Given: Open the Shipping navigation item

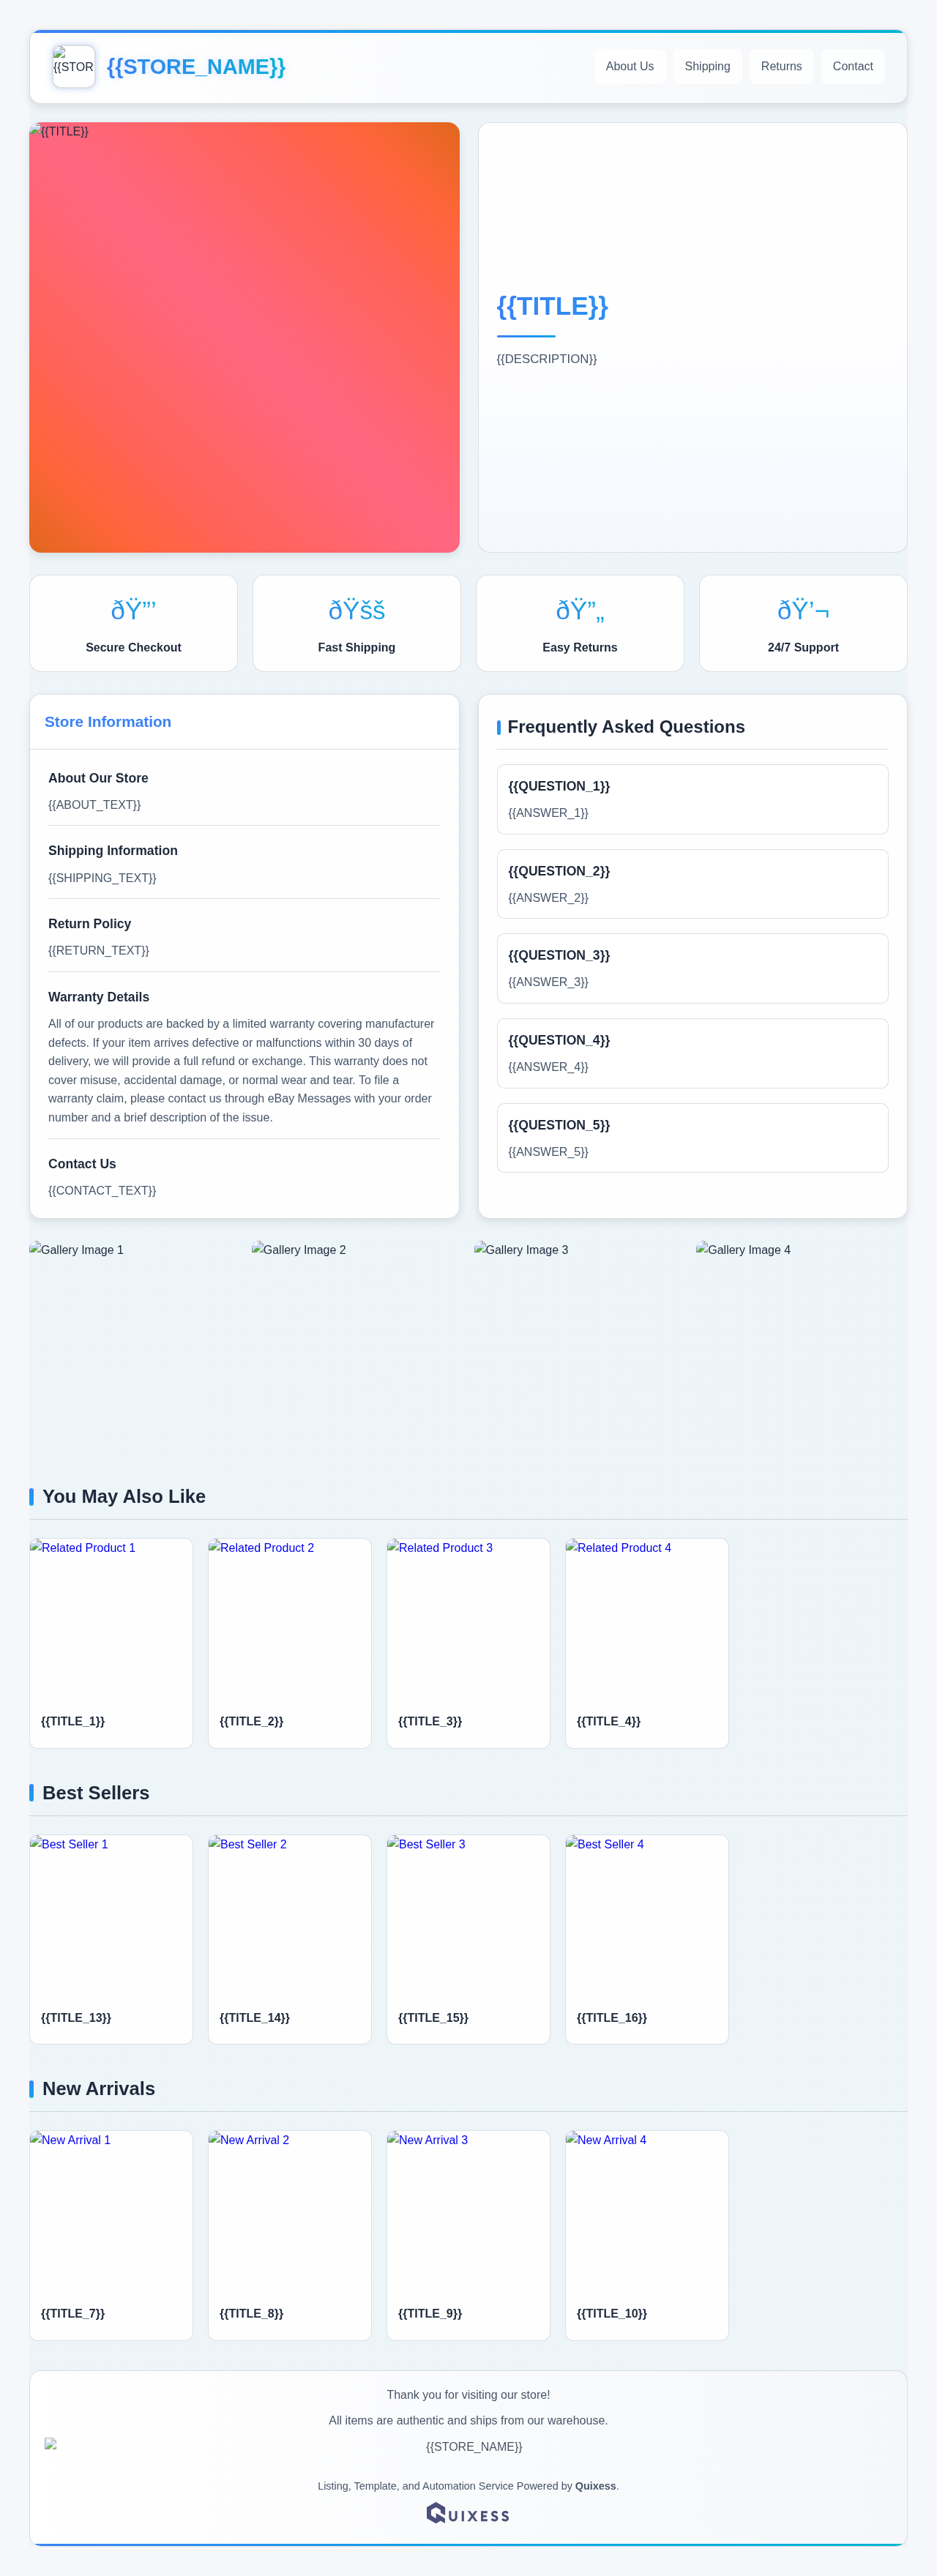Looking at the screenshot, I should pyautogui.click(x=707, y=66).
